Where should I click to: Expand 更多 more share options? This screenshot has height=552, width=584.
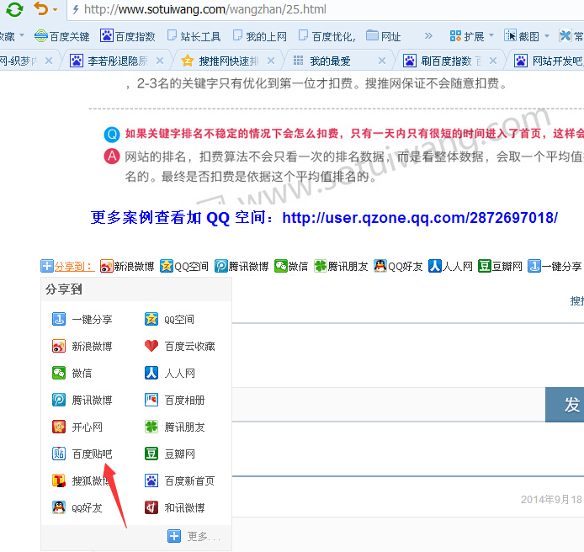[x=194, y=536]
